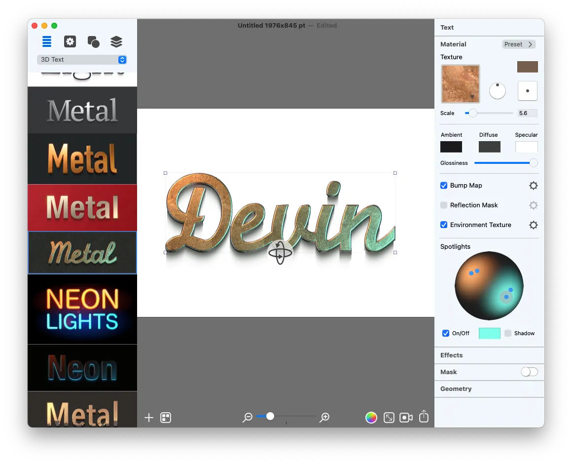Click the zoom in magnifier icon
572x464 pixels.
coord(324,418)
